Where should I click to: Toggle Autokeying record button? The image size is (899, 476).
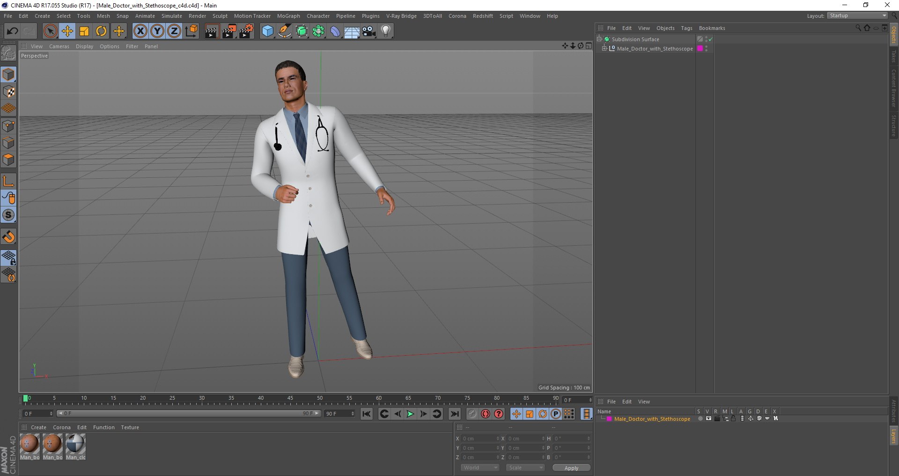coord(486,414)
